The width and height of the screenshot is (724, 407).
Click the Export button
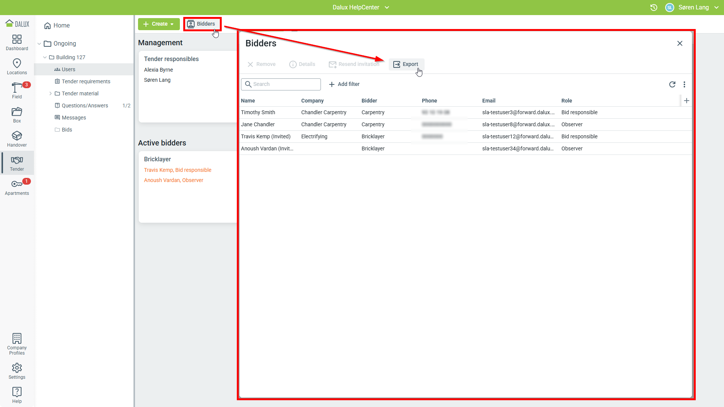(406, 64)
